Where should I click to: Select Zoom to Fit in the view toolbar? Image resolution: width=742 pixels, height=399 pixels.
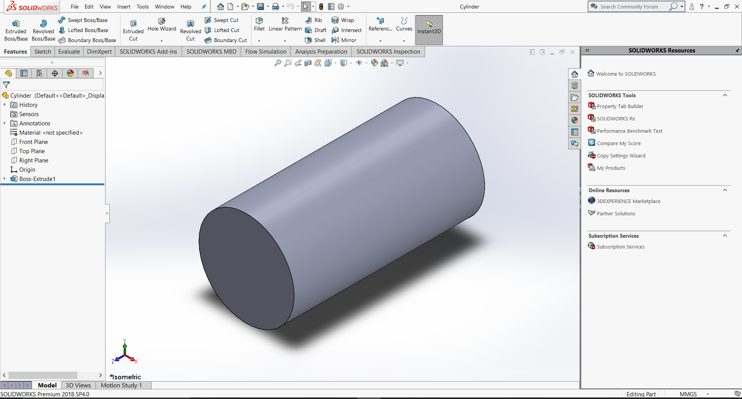277,63
